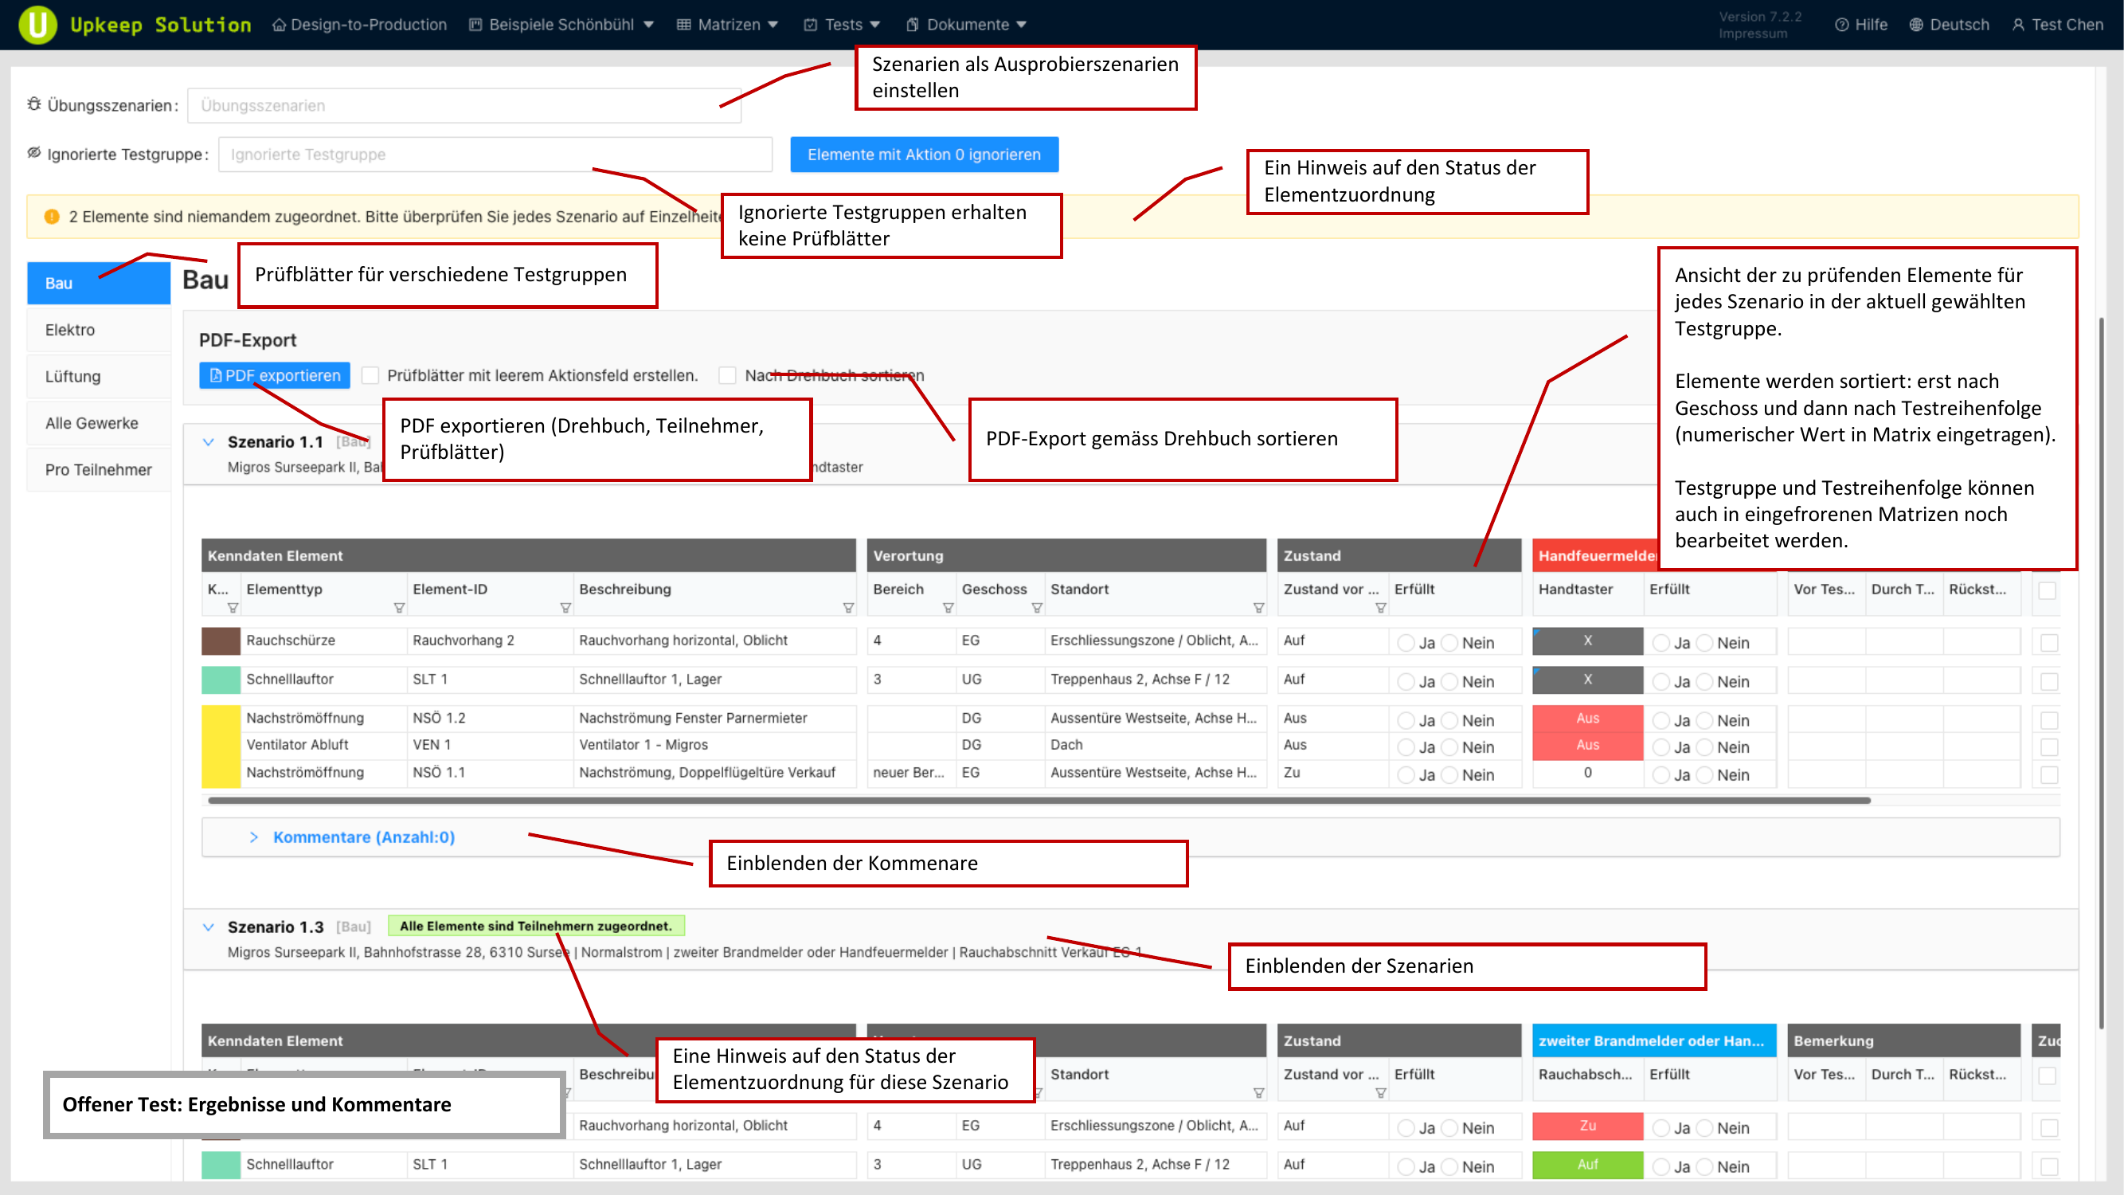2124x1195 pixels.
Task: Select Ja for Rauchschürze Zustand Erfüllt
Action: pos(1406,642)
